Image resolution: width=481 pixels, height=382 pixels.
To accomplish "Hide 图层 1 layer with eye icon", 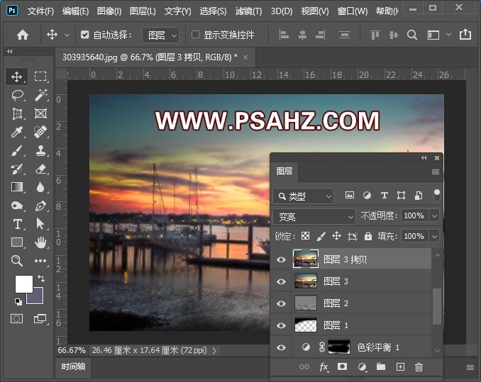I will click(282, 325).
